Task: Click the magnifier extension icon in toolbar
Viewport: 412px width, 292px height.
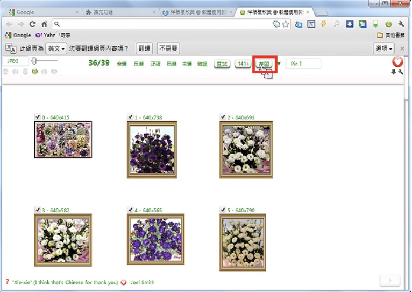Action: (337, 24)
